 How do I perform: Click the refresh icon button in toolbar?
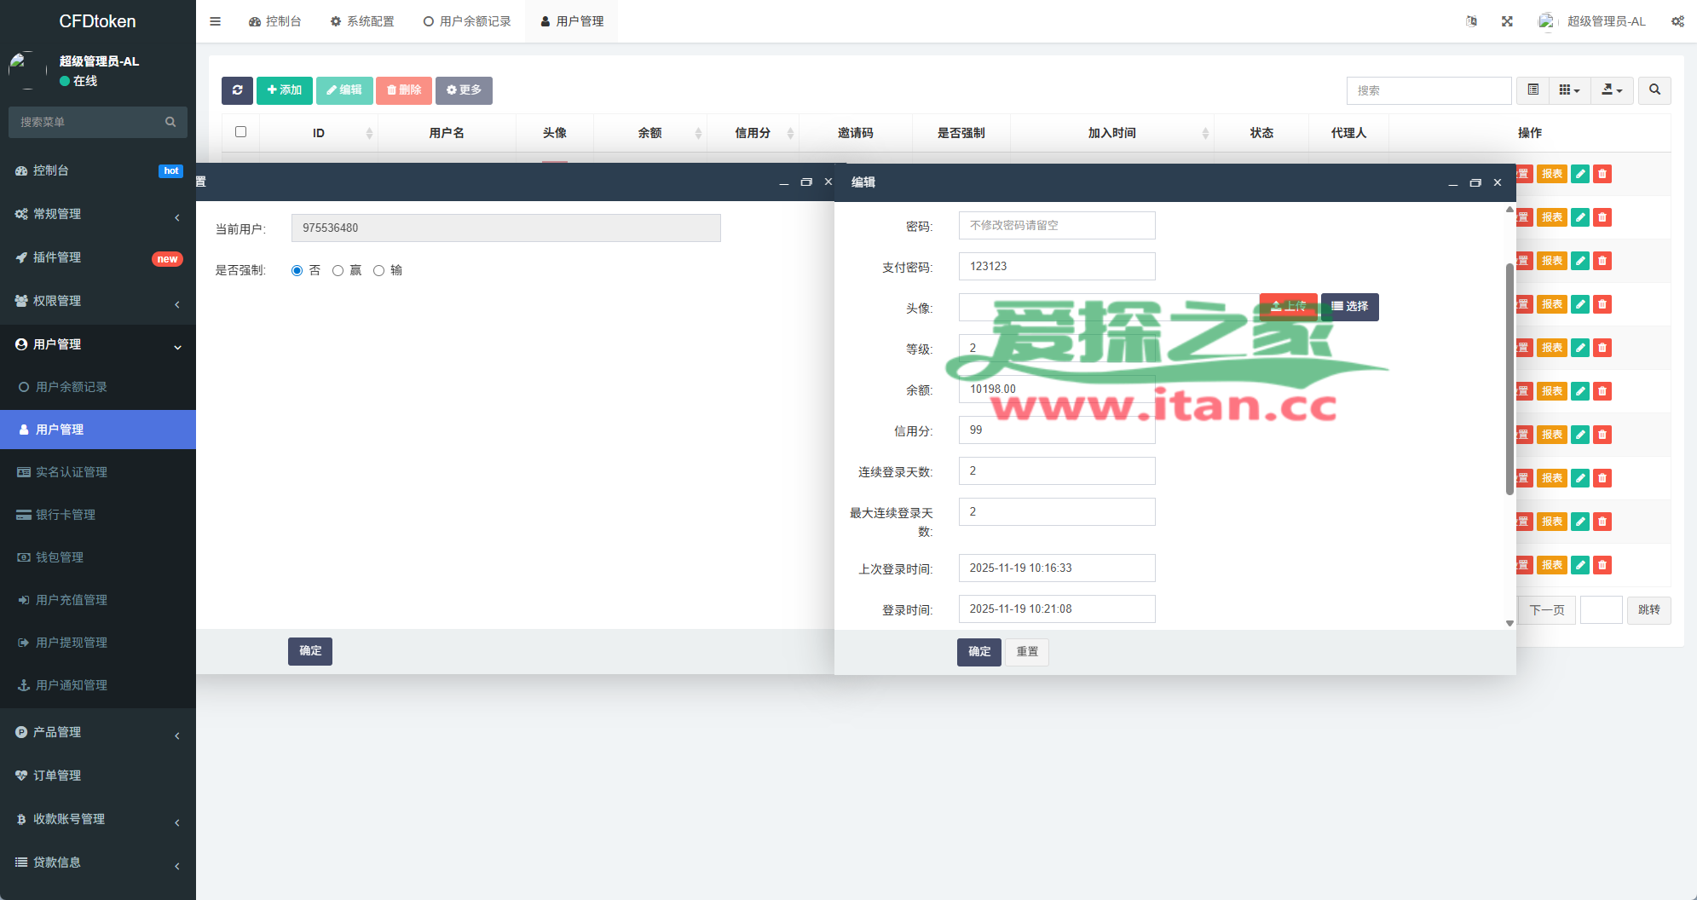tap(237, 90)
